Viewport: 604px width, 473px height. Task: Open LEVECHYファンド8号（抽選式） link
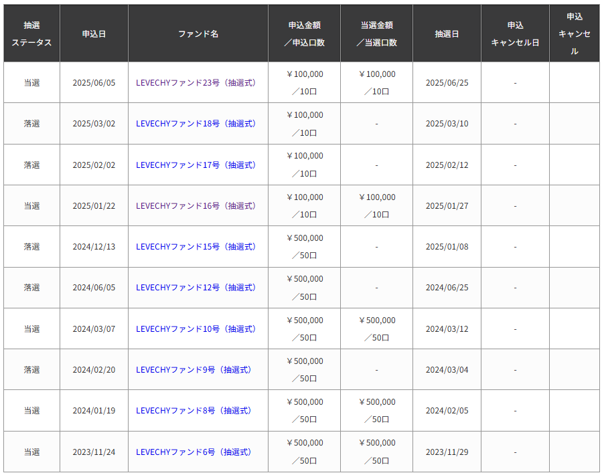point(194,411)
